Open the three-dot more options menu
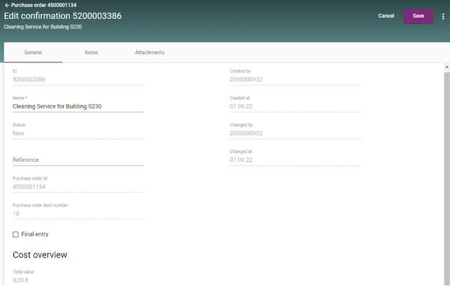450x286 pixels. tap(443, 17)
